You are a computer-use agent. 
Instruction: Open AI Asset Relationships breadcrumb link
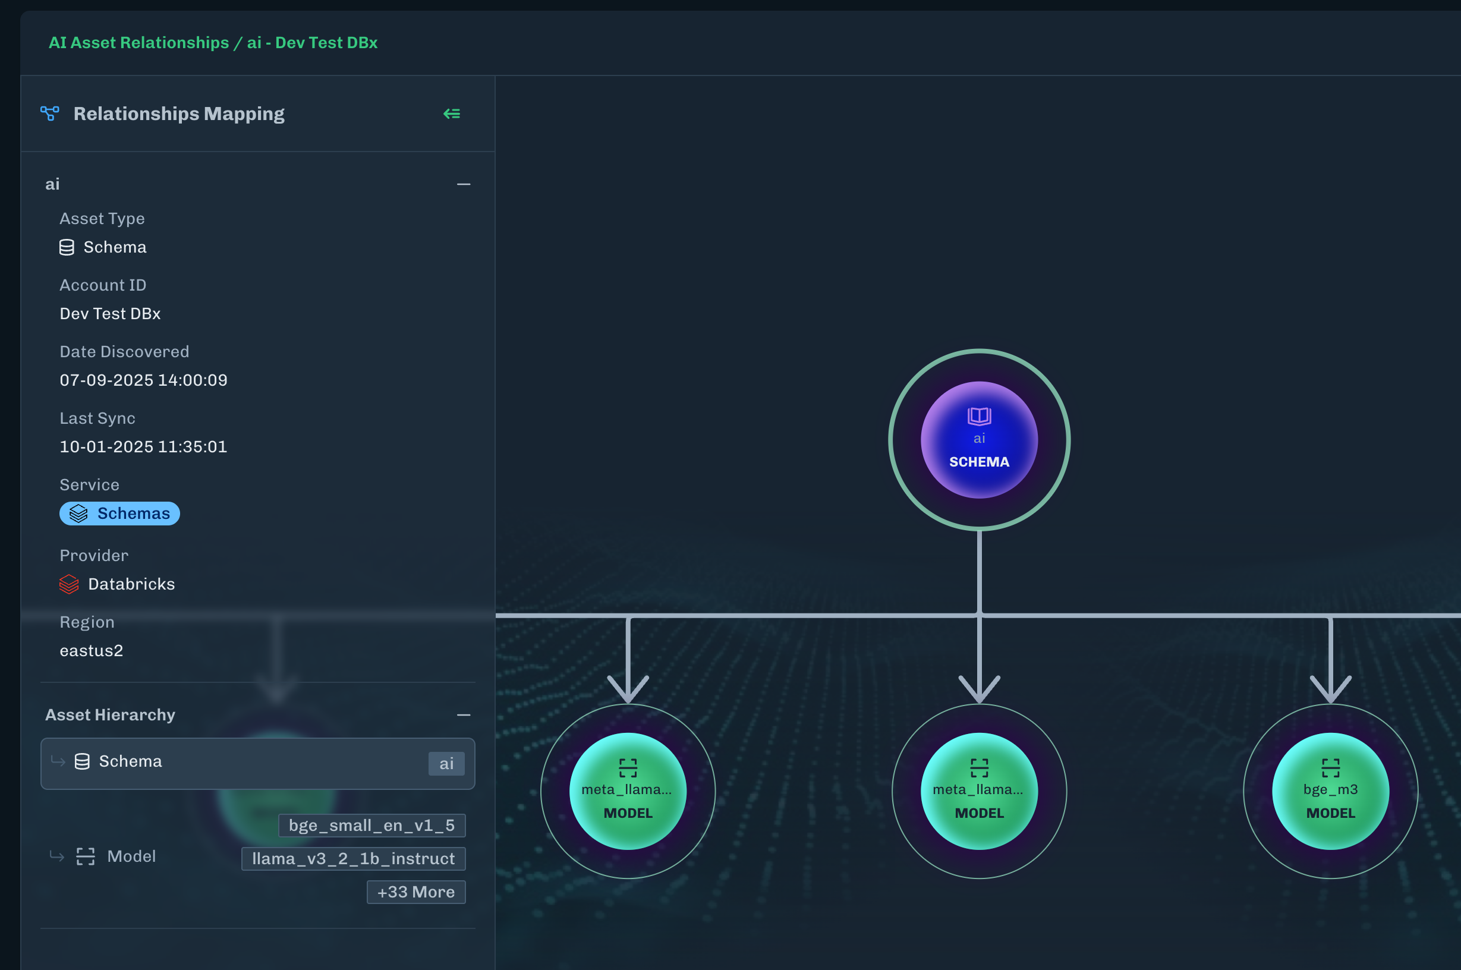point(138,43)
